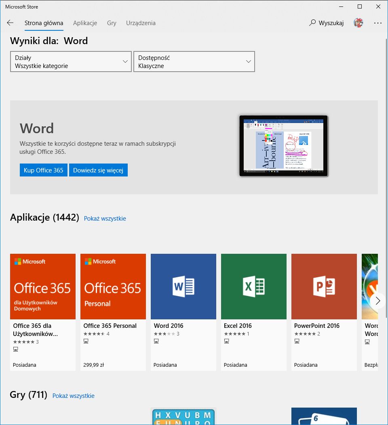Image resolution: width=388 pixels, height=425 pixels.
Task: Switch to the Urządzenia tab
Action: [x=141, y=23]
